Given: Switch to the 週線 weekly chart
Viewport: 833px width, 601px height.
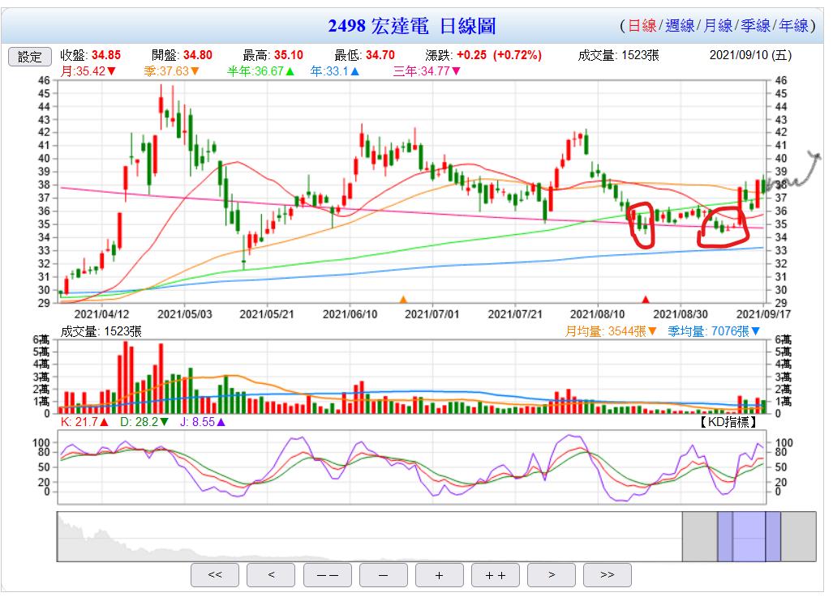Looking at the screenshot, I should 680,26.
